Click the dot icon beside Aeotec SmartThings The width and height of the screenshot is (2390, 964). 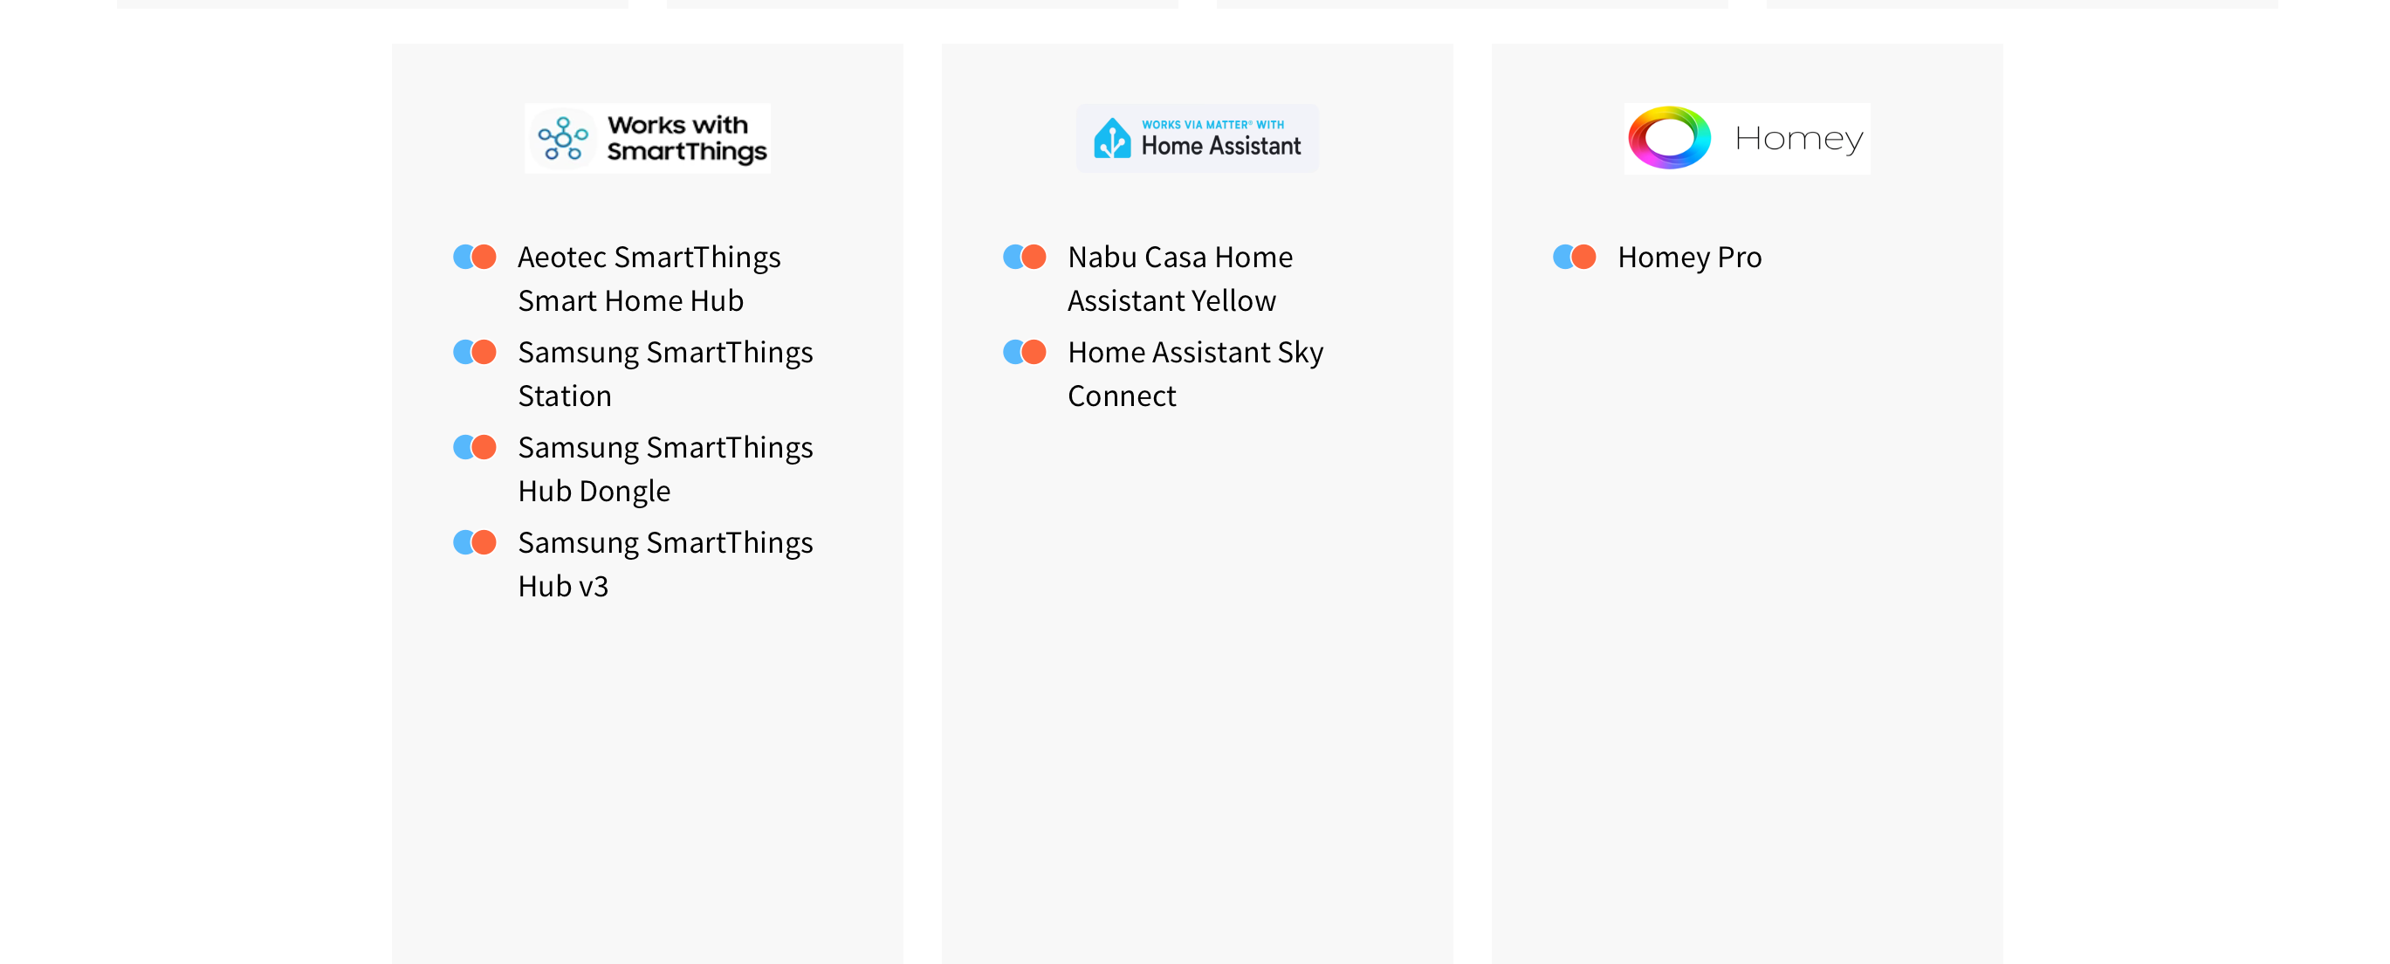pos(474,256)
